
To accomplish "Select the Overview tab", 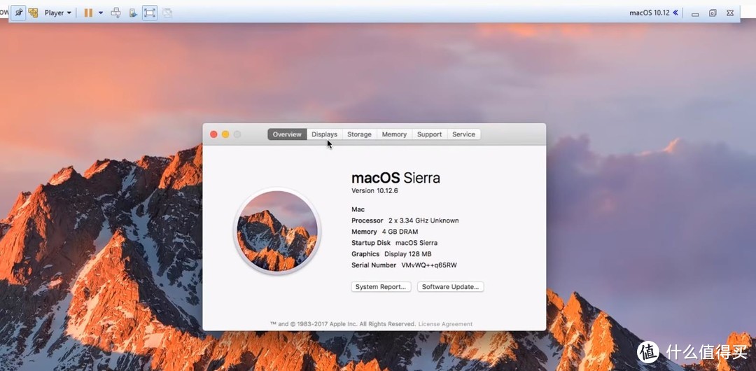I will (288, 134).
